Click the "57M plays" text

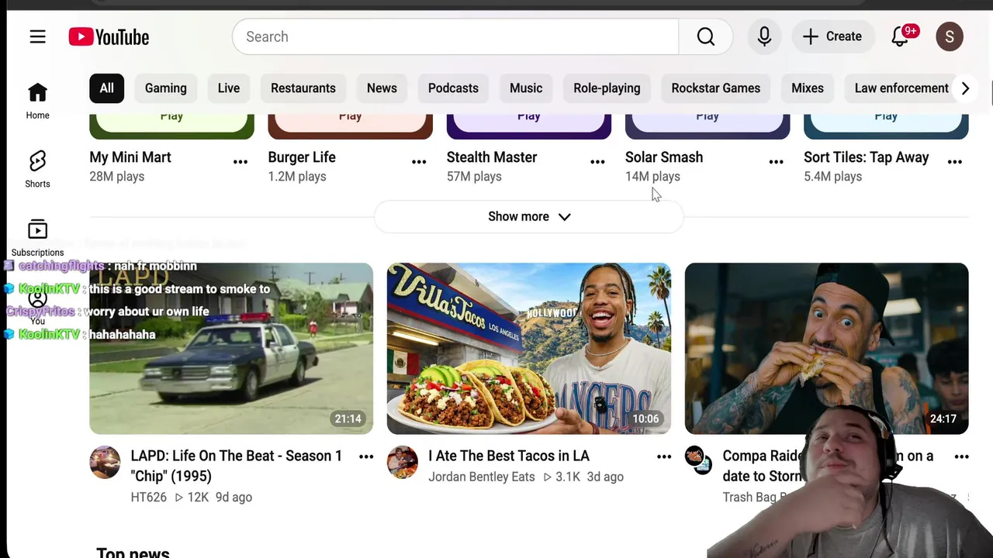click(474, 177)
